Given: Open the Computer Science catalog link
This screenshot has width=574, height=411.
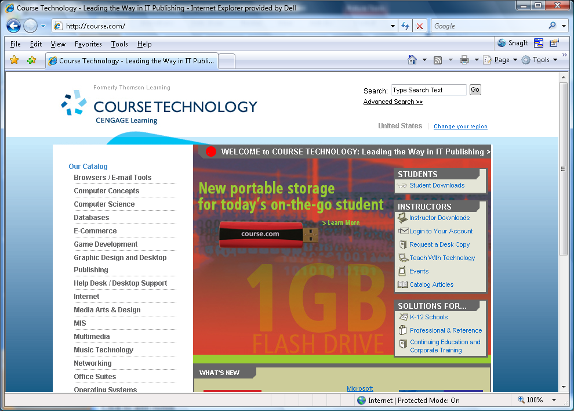Looking at the screenshot, I should point(104,204).
